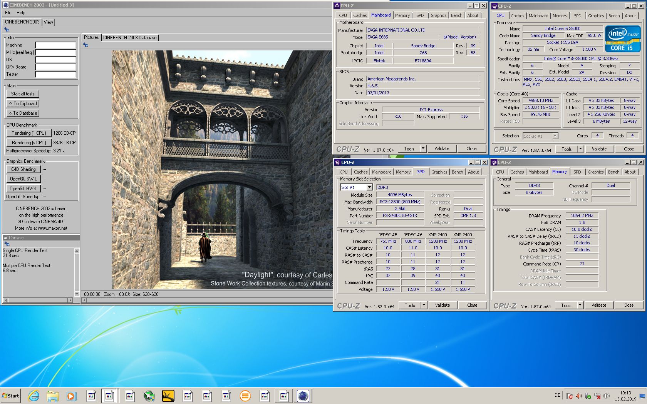Click the 1064.2 MHz DRAM Frequency value
This screenshot has height=404, width=647.
coord(582,216)
